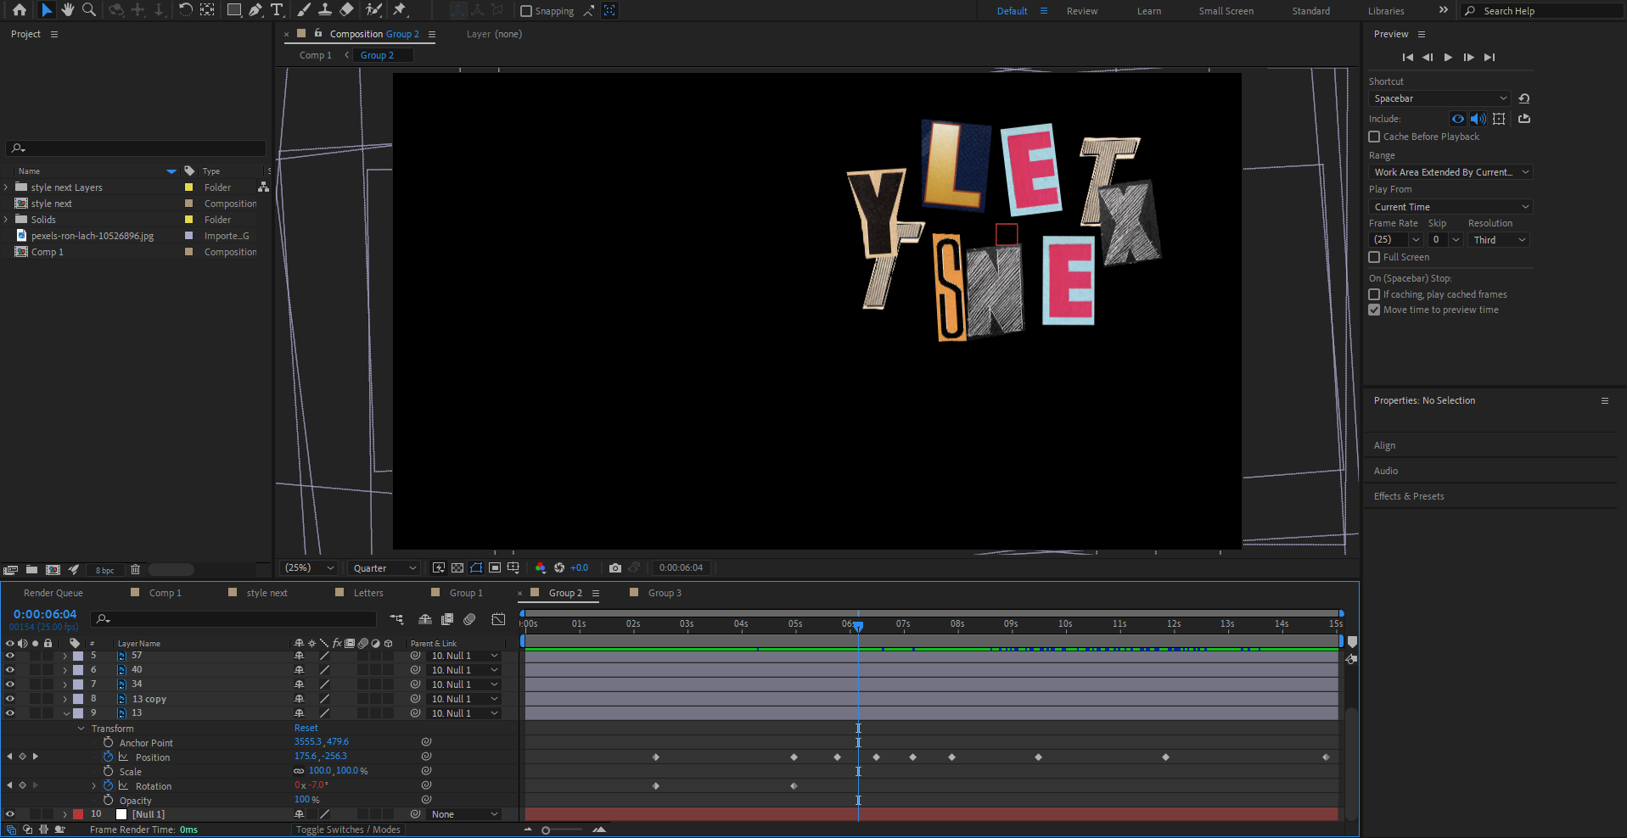Check If caching, play cached frames

pos(1374,294)
